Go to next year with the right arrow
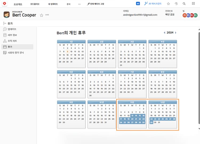200x144 pixels. tap(176, 33)
